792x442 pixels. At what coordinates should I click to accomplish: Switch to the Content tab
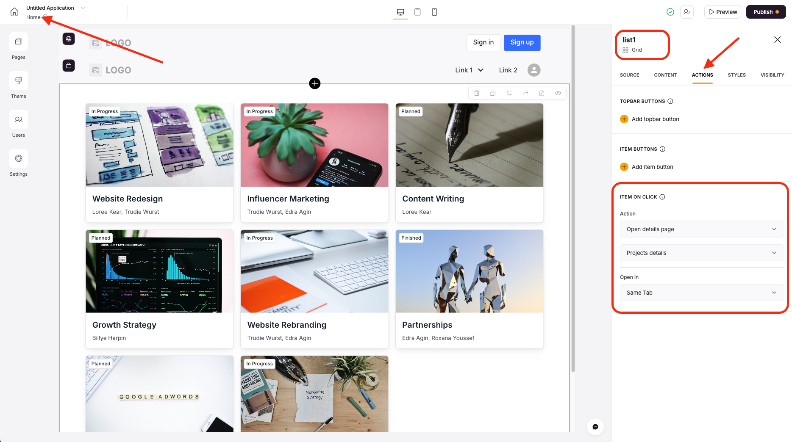(x=665, y=75)
